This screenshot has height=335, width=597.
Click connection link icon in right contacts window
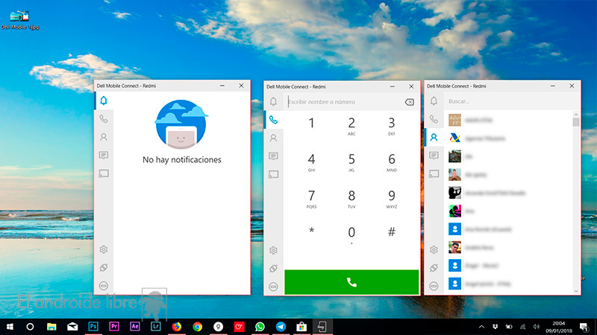pos(434,268)
